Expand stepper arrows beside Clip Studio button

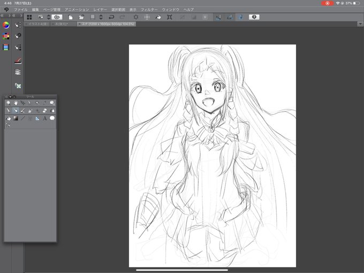(x=49, y=17)
